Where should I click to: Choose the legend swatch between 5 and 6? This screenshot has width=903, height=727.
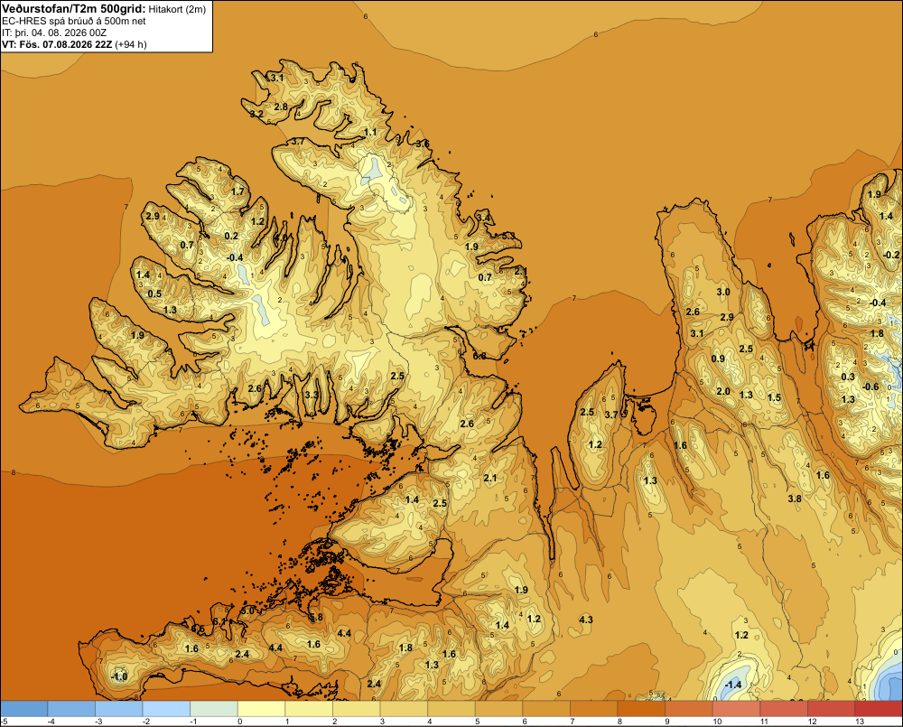[498, 709]
